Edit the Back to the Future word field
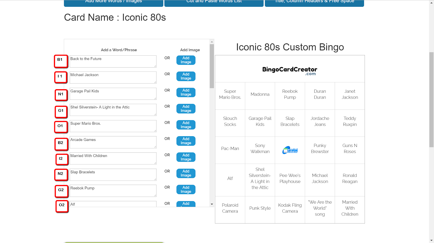This screenshot has width=434, height=243. point(113,61)
